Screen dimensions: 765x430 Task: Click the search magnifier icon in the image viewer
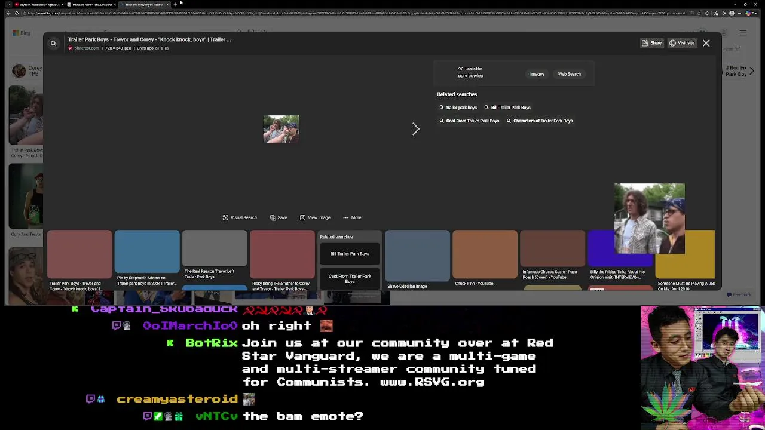[x=53, y=43]
